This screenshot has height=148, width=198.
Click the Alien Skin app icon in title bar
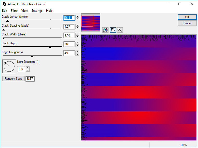tap(4, 4)
